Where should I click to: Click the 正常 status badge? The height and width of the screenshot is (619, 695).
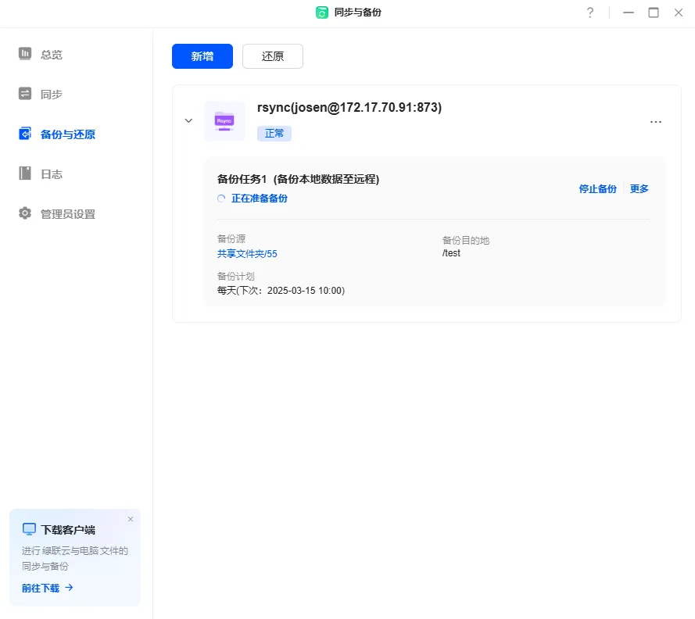click(x=274, y=134)
